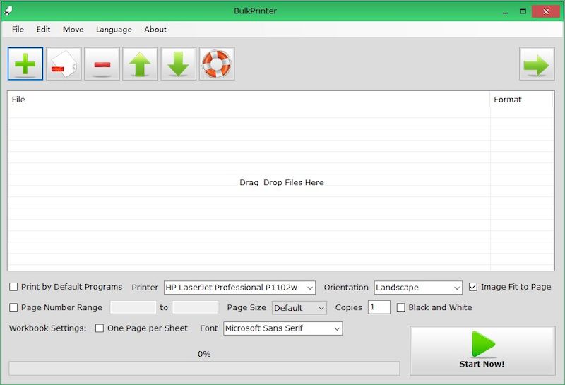Move file up with green up arrow
The height and width of the screenshot is (385, 565).
pyautogui.click(x=140, y=64)
